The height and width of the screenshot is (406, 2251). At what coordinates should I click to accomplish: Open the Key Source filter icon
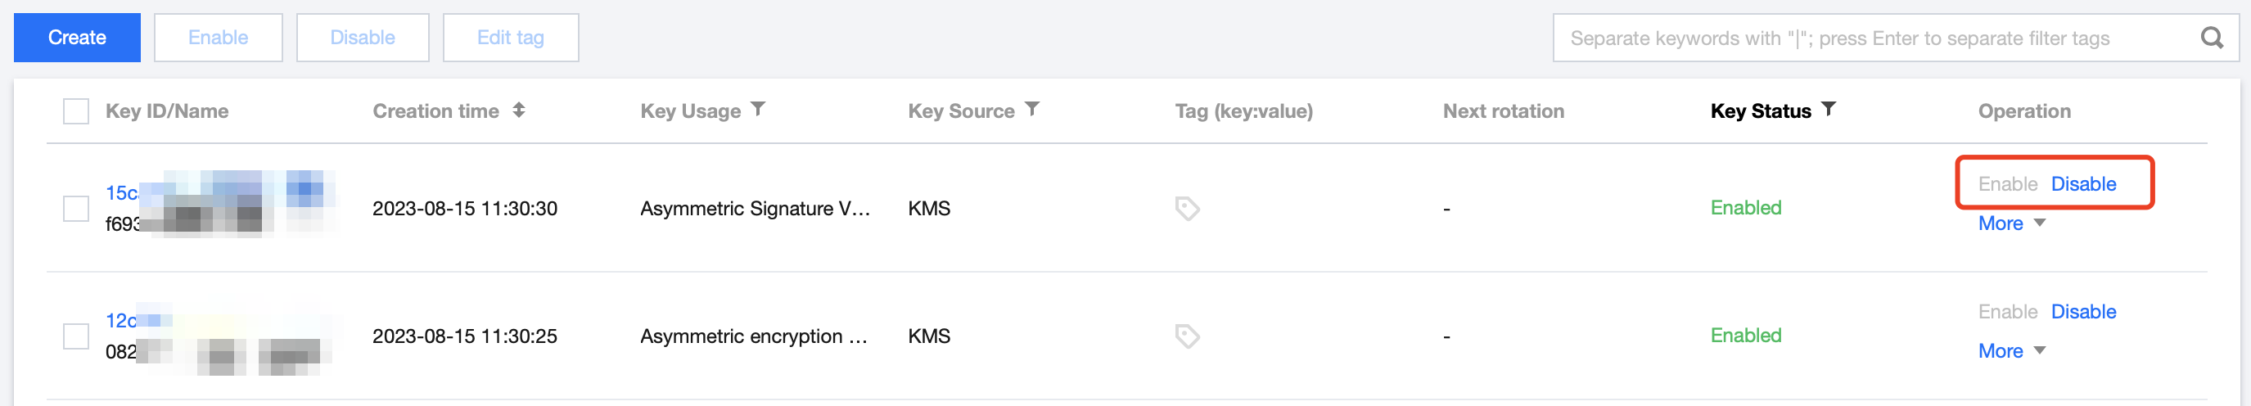[1032, 109]
